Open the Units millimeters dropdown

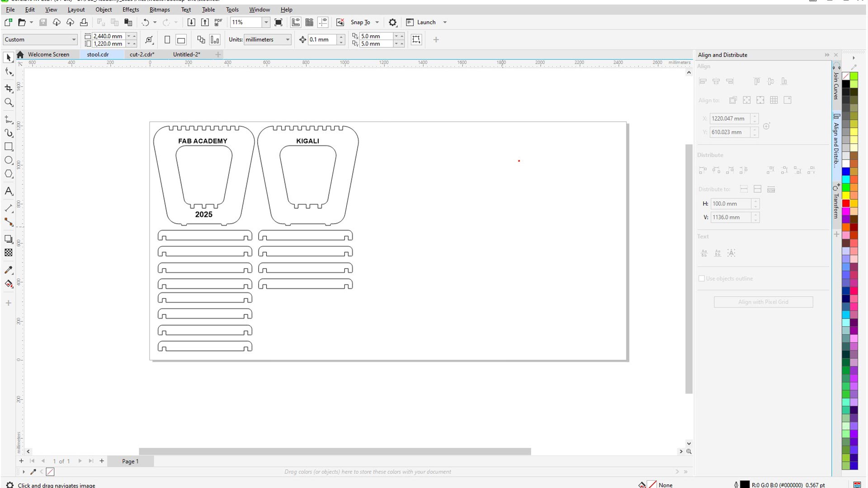click(288, 40)
